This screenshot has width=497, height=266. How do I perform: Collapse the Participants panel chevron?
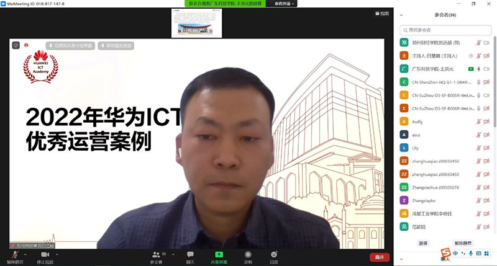[x=401, y=15]
